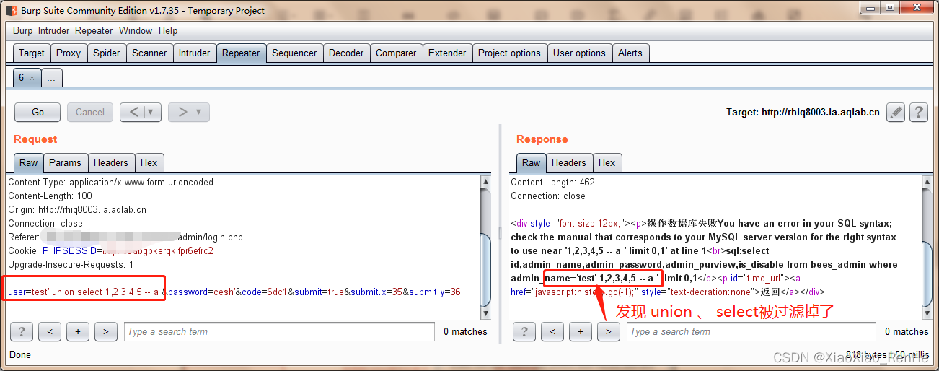Jump to next match in response search
The image size is (939, 371).
click(609, 331)
